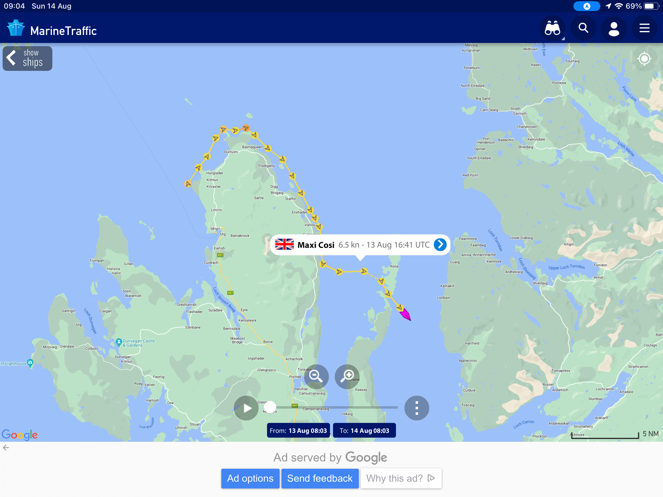663x497 pixels.
Task: Go back to show ships
Action: (28, 58)
